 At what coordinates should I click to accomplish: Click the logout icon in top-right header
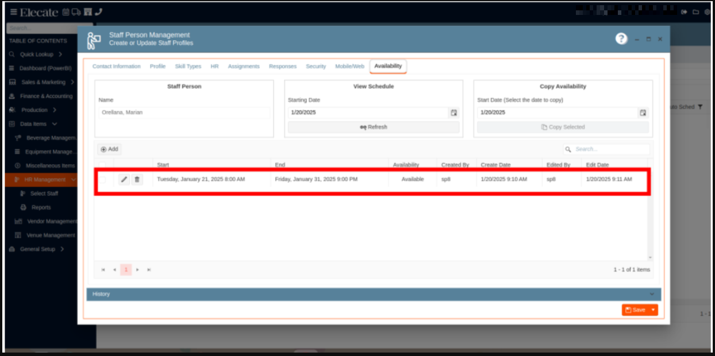(x=684, y=12)
